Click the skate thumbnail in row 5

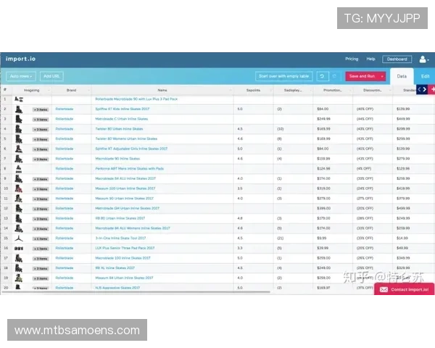click(x=19, y=139)
